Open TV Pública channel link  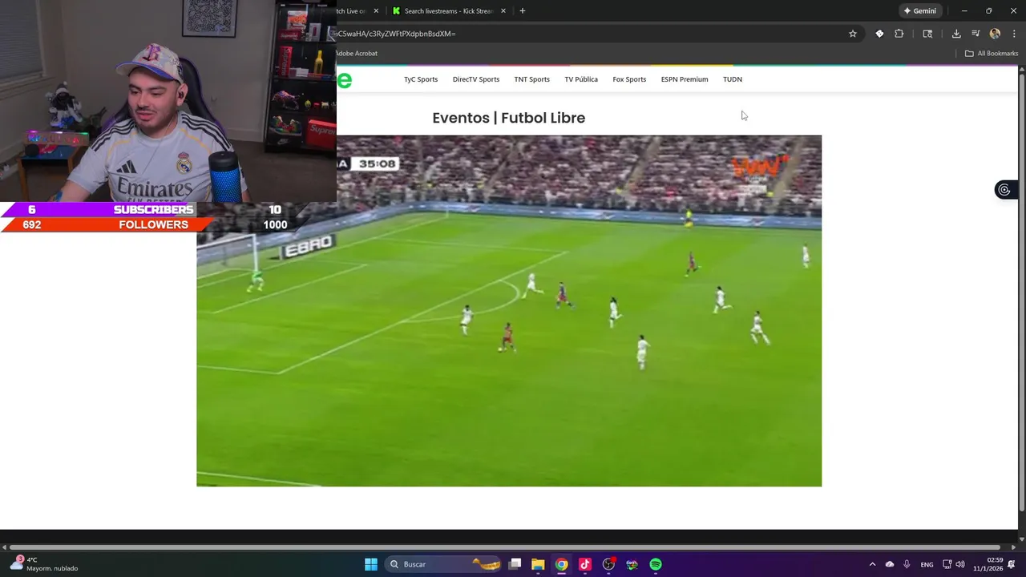tap(581, 79)
